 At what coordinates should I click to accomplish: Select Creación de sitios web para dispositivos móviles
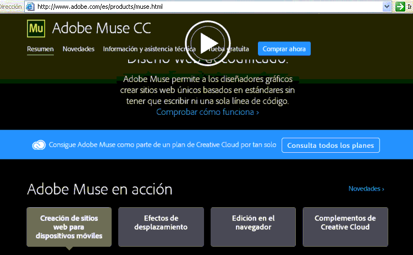pyautogui.click(x=69, y=227)
